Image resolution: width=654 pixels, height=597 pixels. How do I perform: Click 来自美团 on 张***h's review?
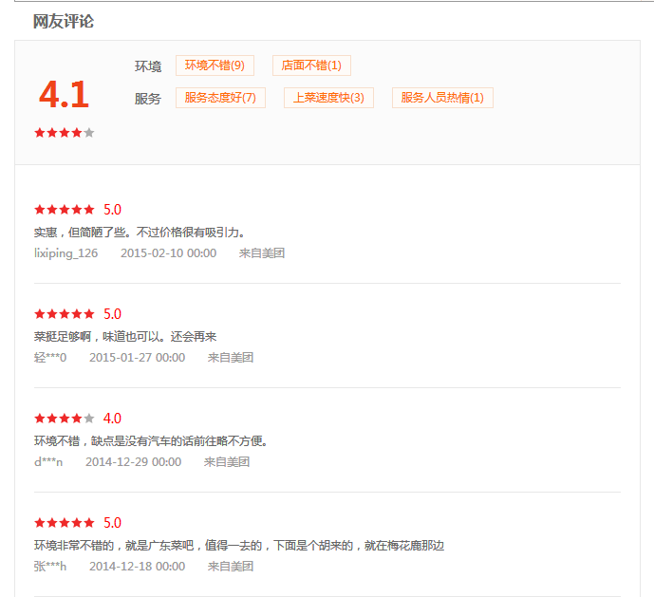tap(231, 566)
